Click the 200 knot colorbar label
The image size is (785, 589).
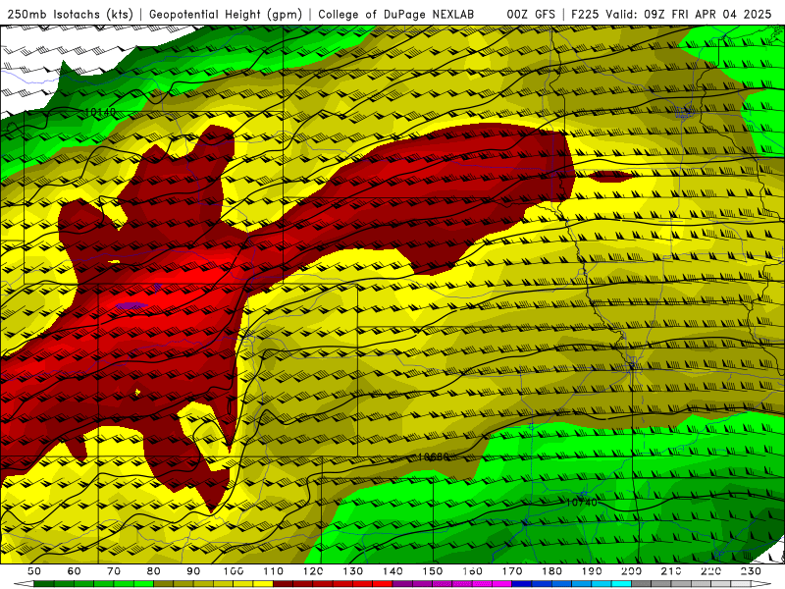(632, 571)
